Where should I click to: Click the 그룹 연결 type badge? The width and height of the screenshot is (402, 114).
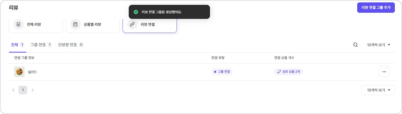coord(222,72)
